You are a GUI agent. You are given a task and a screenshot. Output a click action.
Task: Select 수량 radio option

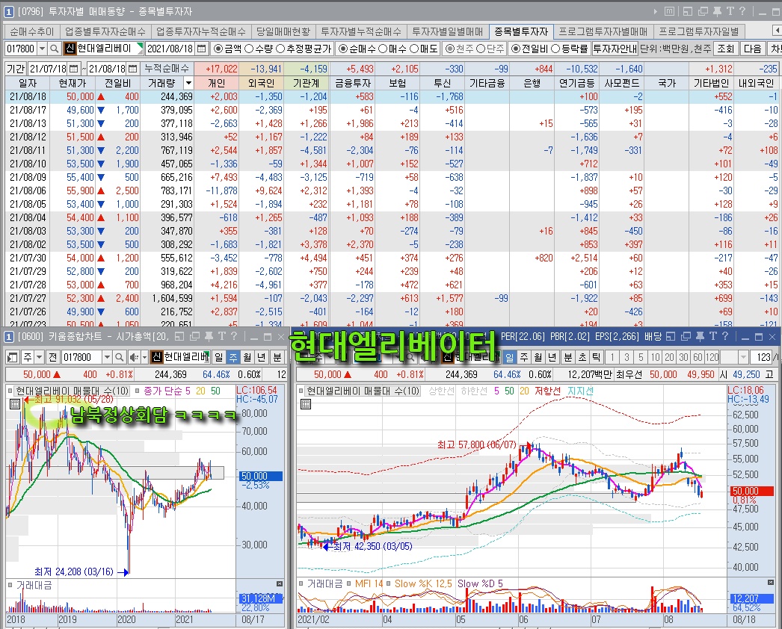[x=259, y=49]
